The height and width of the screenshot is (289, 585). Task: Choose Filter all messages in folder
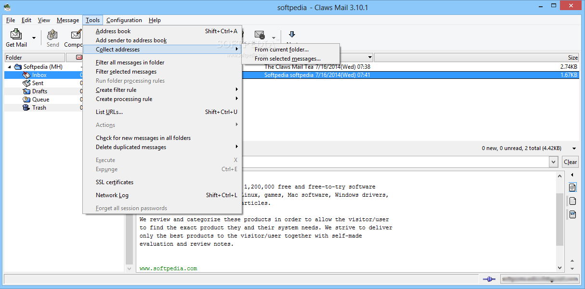[162, 63]
